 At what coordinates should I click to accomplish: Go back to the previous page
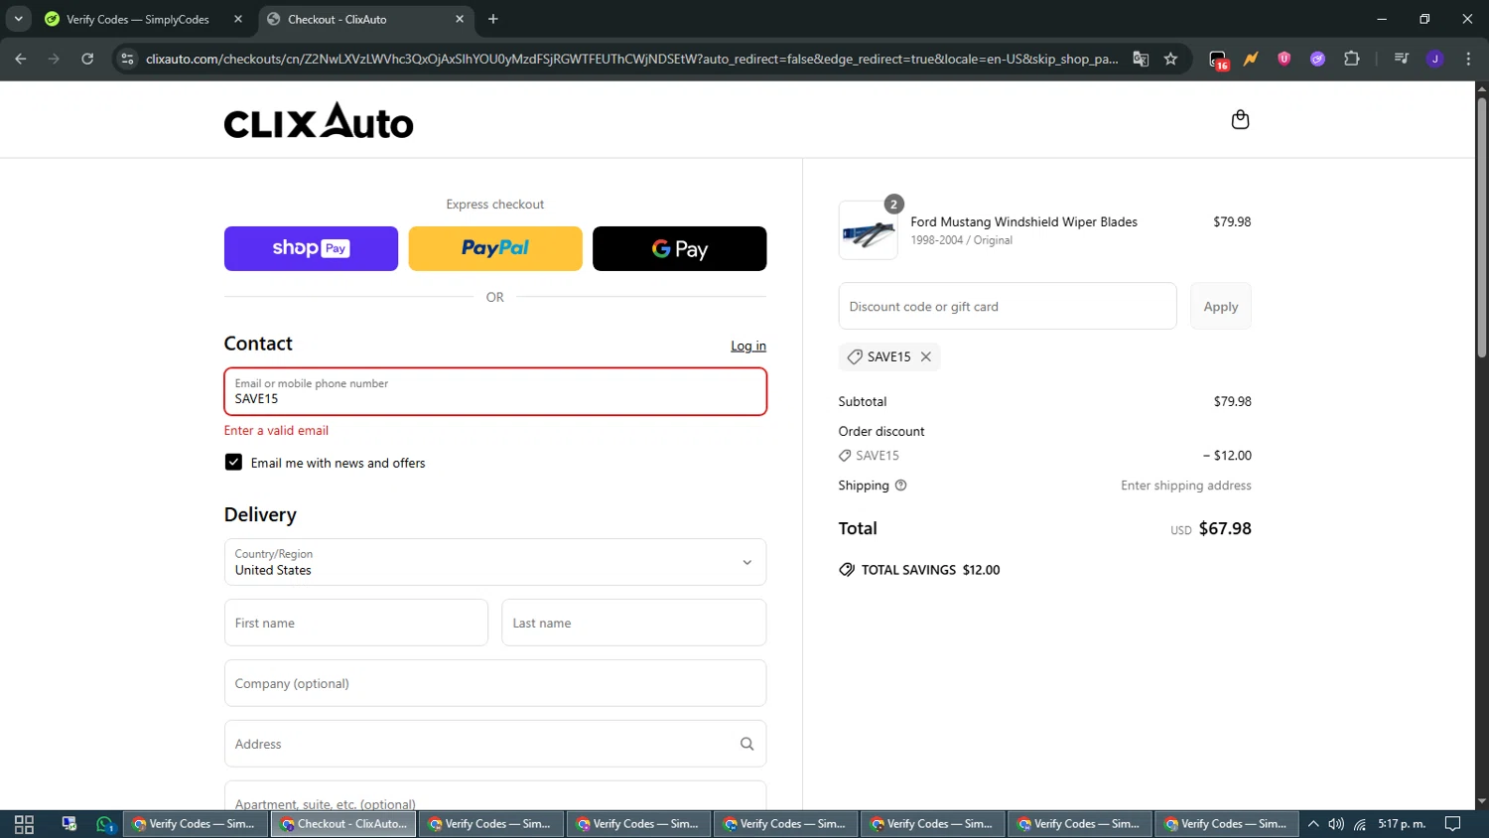[x=21, y=59]
